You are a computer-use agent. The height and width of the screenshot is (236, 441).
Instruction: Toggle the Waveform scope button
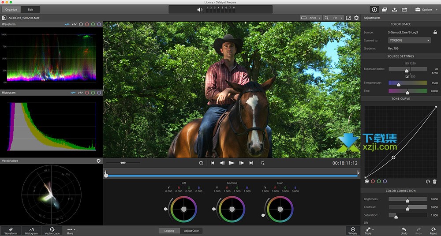click(x=11, y=231)
